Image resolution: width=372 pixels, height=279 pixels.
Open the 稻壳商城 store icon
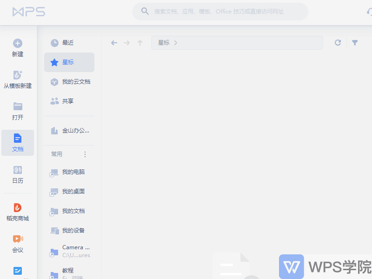[17, 212]
